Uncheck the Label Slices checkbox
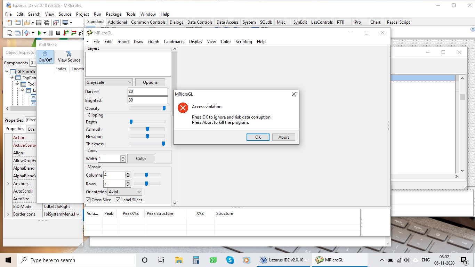The image size is (475, 267). [x=118, y=200]
